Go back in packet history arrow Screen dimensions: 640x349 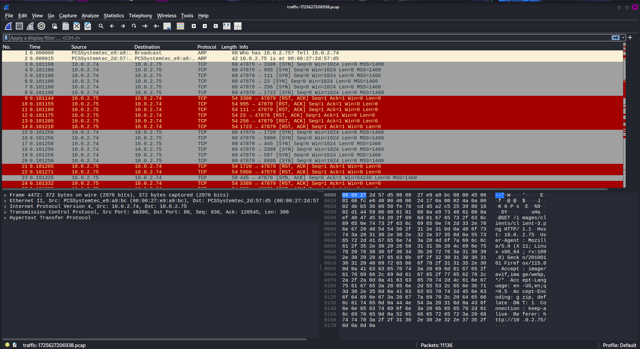click(112, 26)
